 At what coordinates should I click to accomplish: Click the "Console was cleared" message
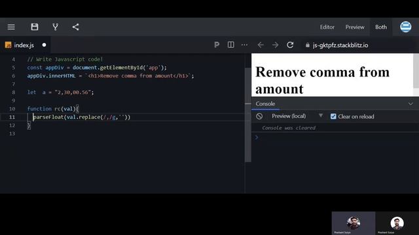pyautogui.click(x=289, y=128)
